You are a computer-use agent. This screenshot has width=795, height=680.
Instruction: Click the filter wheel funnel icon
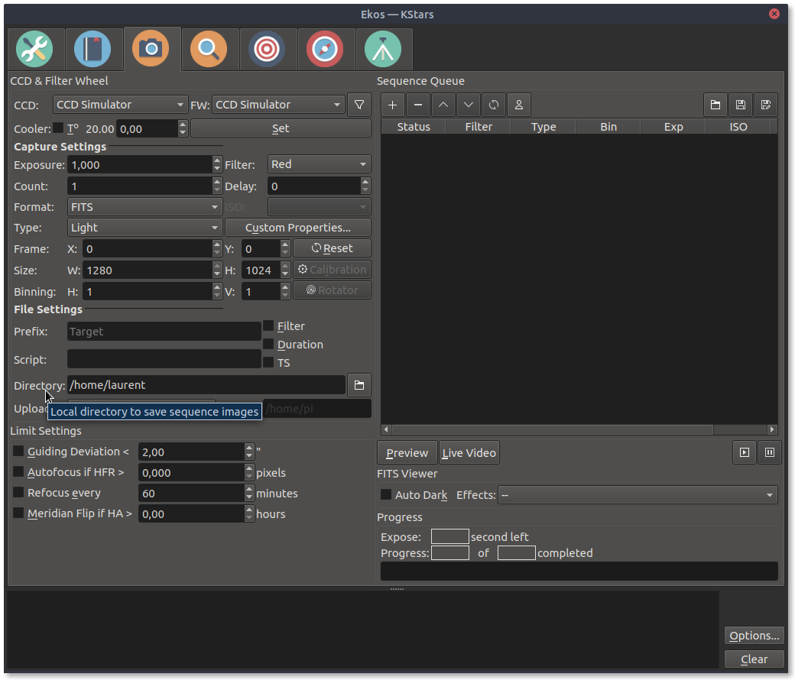coord(359,105)
